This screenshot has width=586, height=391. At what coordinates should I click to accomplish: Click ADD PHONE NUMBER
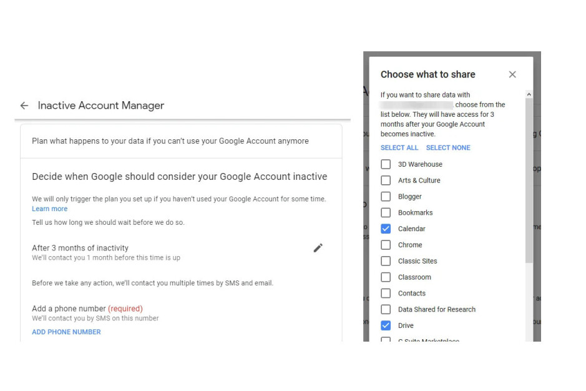[66, 332]
